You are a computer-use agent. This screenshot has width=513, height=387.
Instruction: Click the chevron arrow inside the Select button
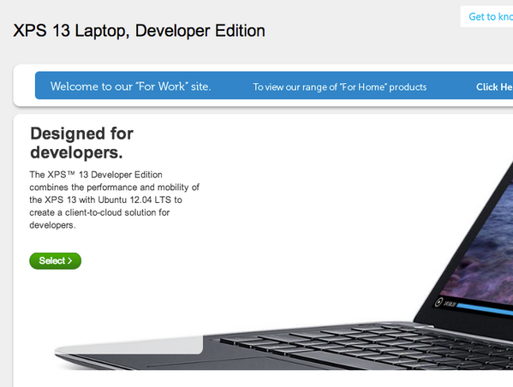[69, 261]
